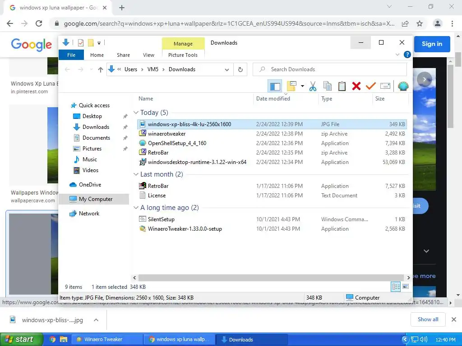Click the Rename icon in the Explorer toolbar

pyautogui.click(x=385, y=86)
